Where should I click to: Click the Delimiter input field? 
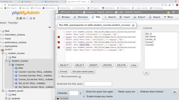[x=74, y=93]
